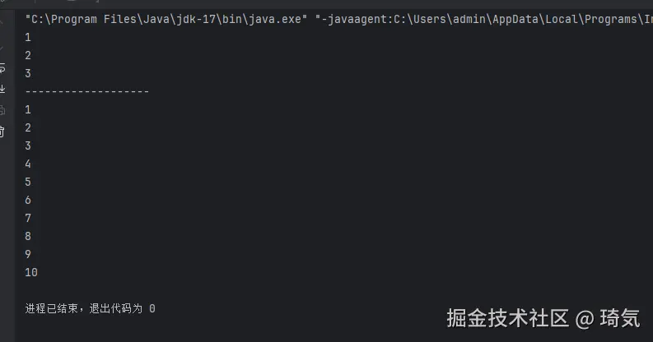Click output line "3" above the dashed separator
The width and height of the screenshot is (653, 342).
pos(28,73)
